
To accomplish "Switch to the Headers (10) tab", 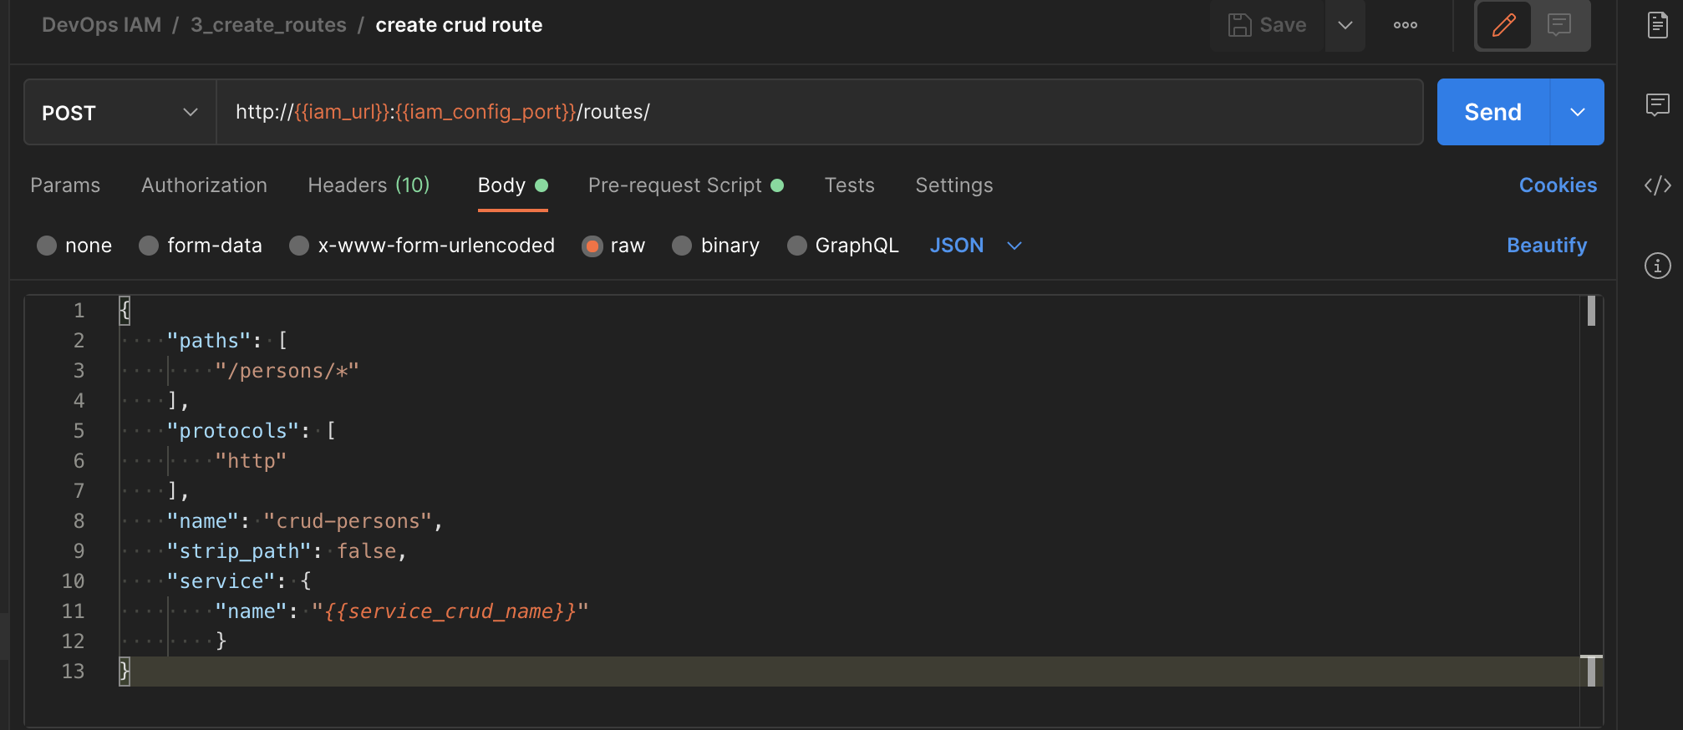I will pyautogui.click(x=369, y=185).
